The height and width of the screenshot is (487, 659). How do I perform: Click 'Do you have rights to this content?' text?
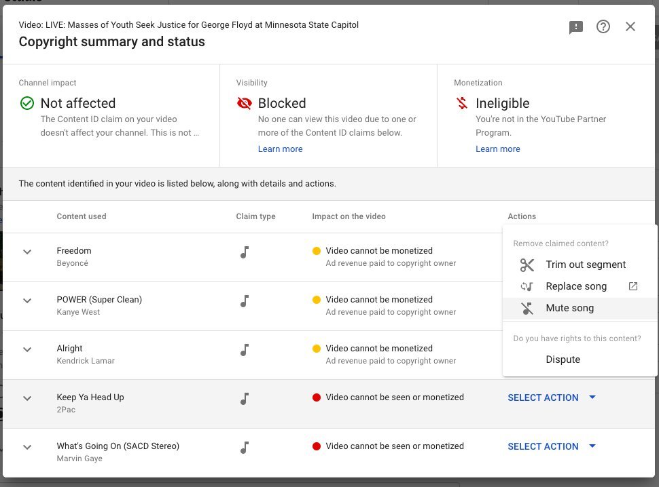pyautogui.click(x=577, y=338)
